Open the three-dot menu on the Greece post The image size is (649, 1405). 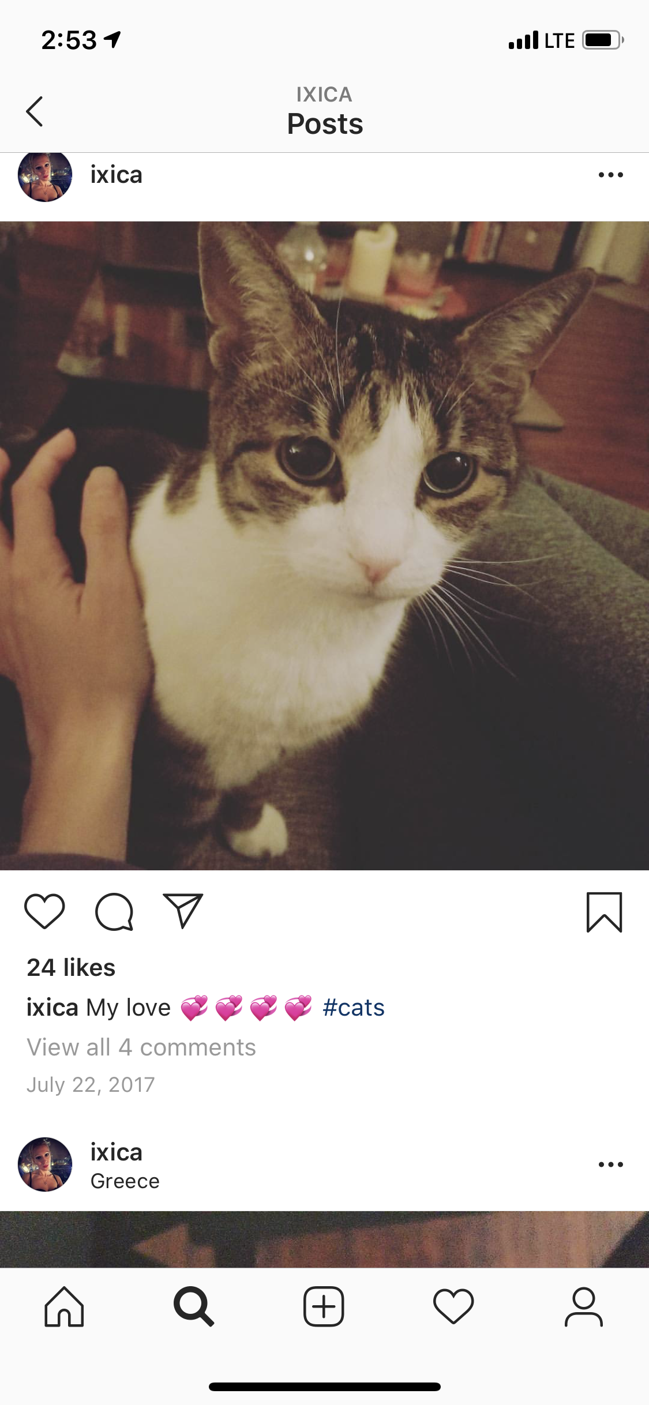pos(611,1164)
